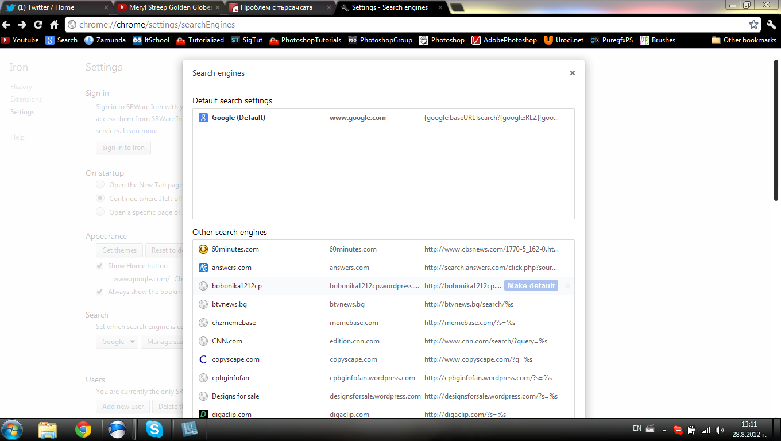Open Skype from taskbar
This screenshot has height=441, width=781.
154,430
